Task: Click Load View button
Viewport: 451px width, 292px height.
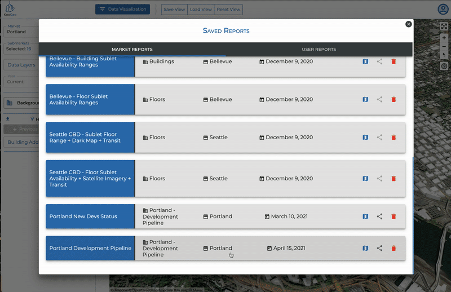Action: click(201, 9)
